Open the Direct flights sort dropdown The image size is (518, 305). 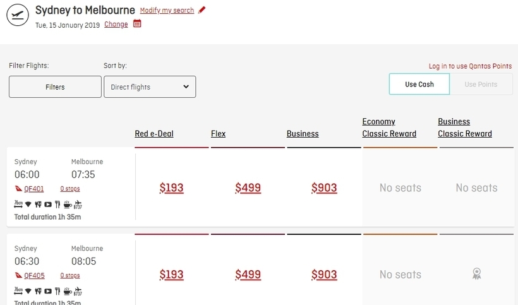150,87
